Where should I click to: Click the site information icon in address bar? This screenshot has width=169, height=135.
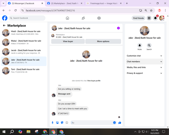[23, 10]
